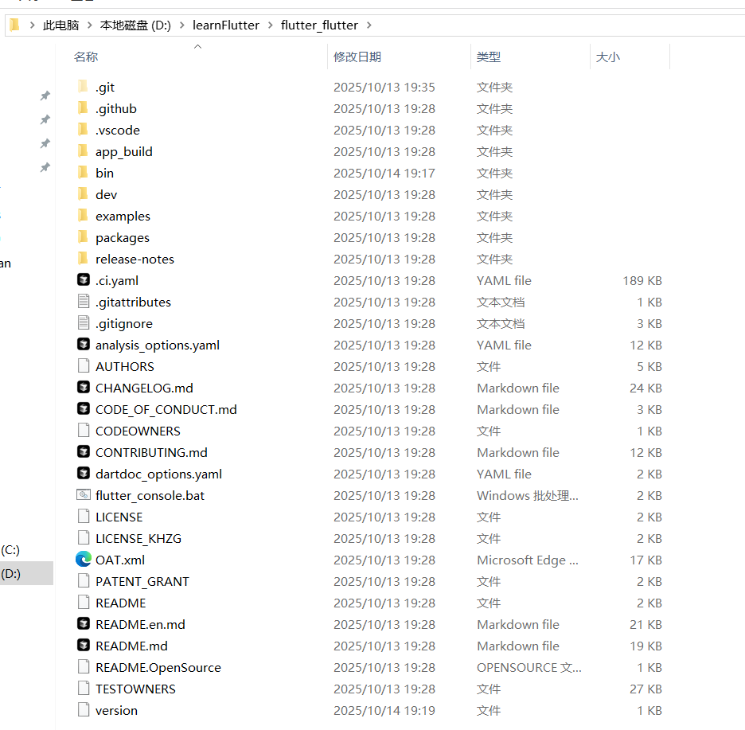The image size is (745, 730).
Task: Click the 27 KB size cell
Action: pos(646,689)
